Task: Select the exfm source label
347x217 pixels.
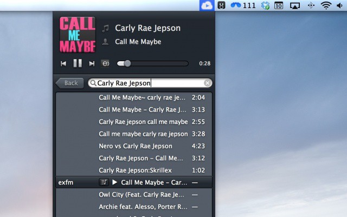Action: click(x=66, y=182)
